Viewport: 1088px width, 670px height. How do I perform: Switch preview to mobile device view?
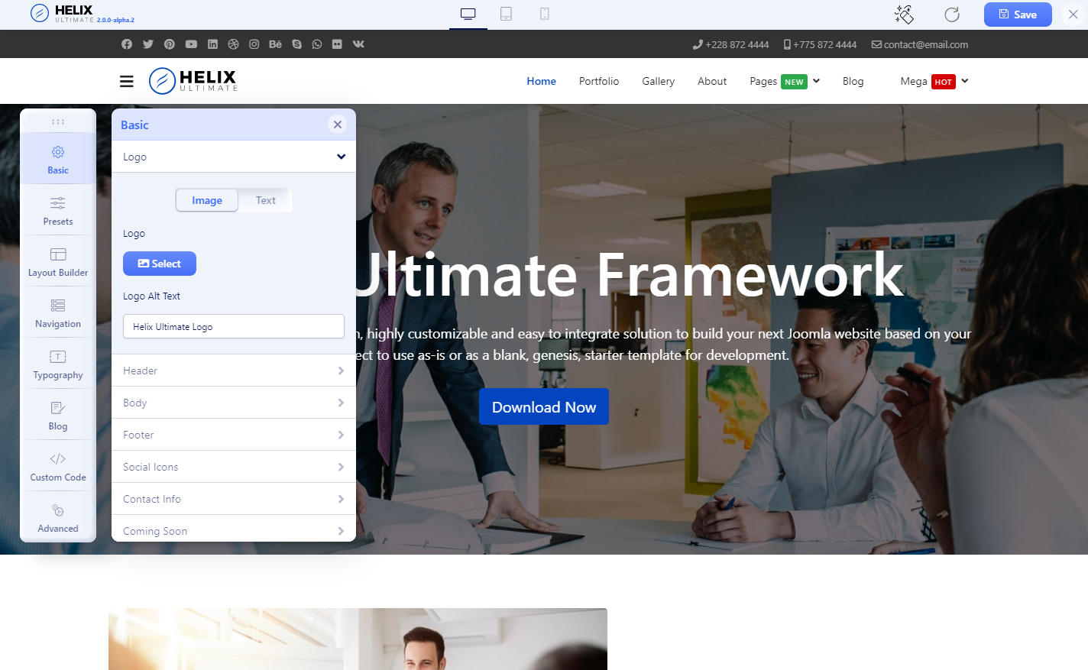click(544, 14)
